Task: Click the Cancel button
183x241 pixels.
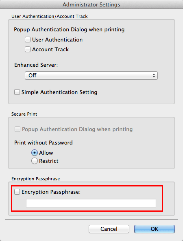Action: [x=109, y=229]
